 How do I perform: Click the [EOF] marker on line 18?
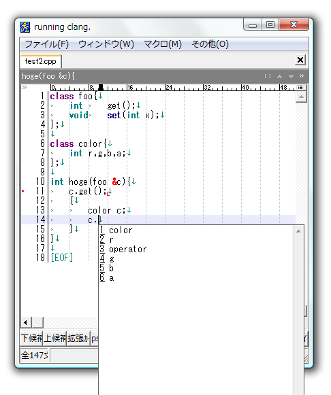pyautogui.click(x=62, y=258)
